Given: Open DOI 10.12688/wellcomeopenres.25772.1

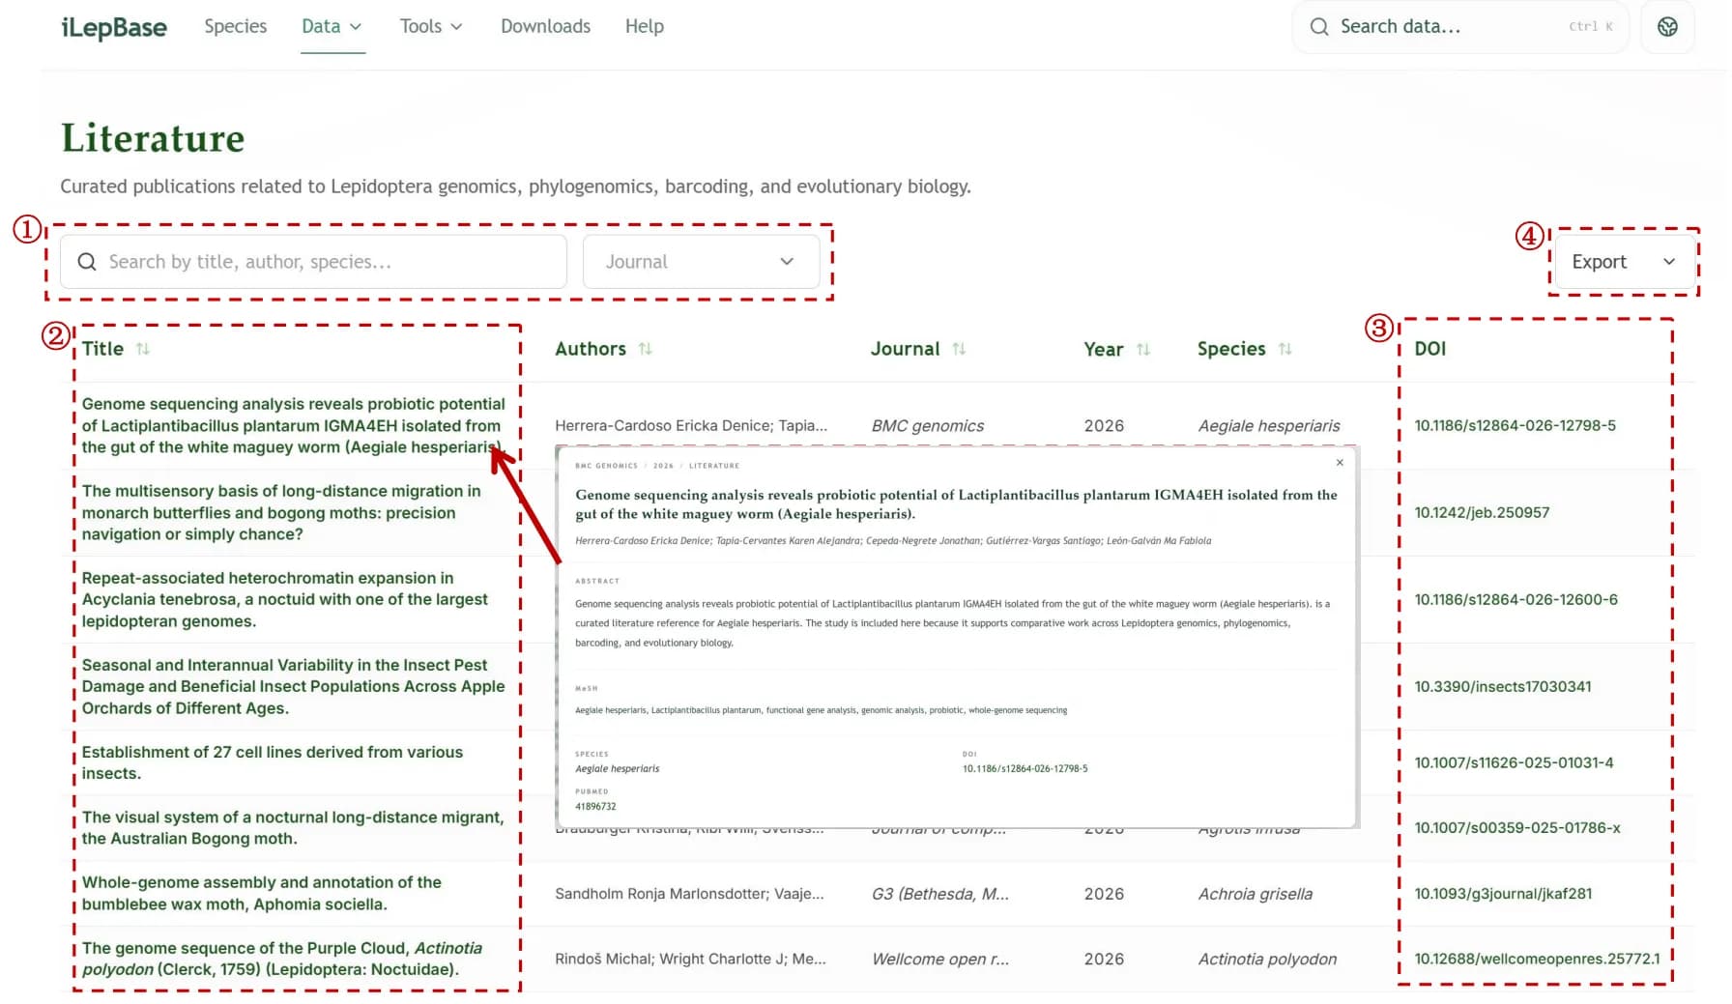Looking at the screenshot, I should [1537, 959].
